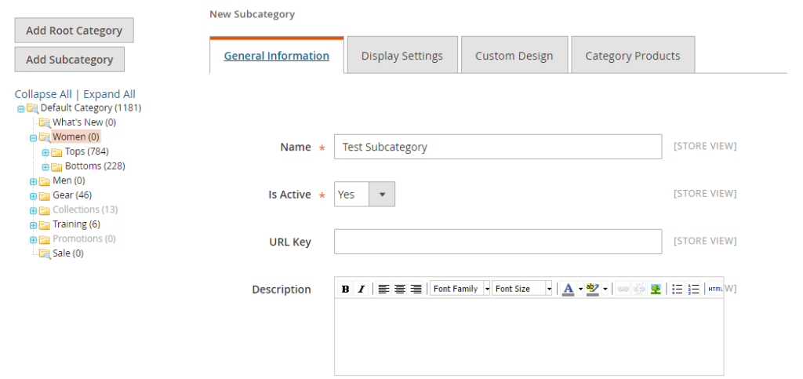
Task: Insert a bulleted list
Action: [x=678, y=289]
